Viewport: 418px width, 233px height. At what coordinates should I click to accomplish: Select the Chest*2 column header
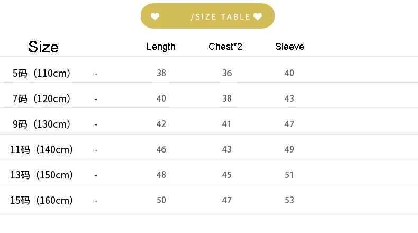click(x=225, y=47)
